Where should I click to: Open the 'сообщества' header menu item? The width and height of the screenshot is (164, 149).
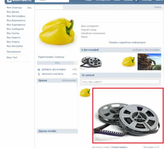click(103, 1)
